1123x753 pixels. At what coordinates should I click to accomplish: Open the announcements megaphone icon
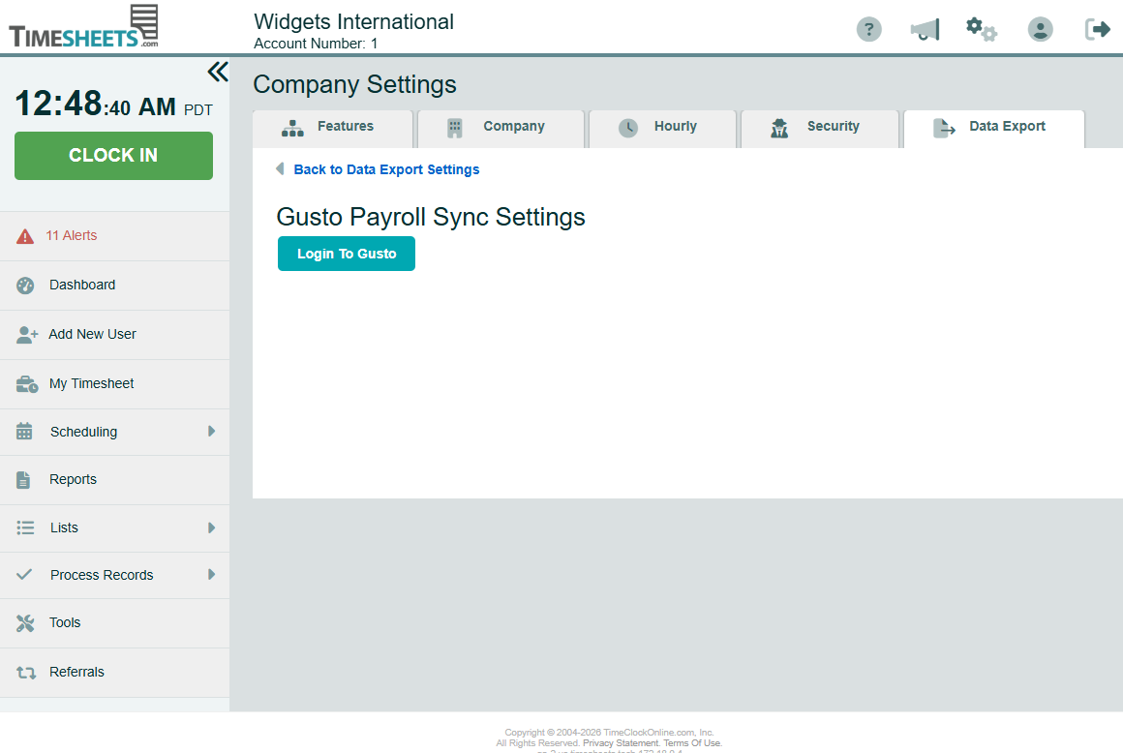coord(925,29)
